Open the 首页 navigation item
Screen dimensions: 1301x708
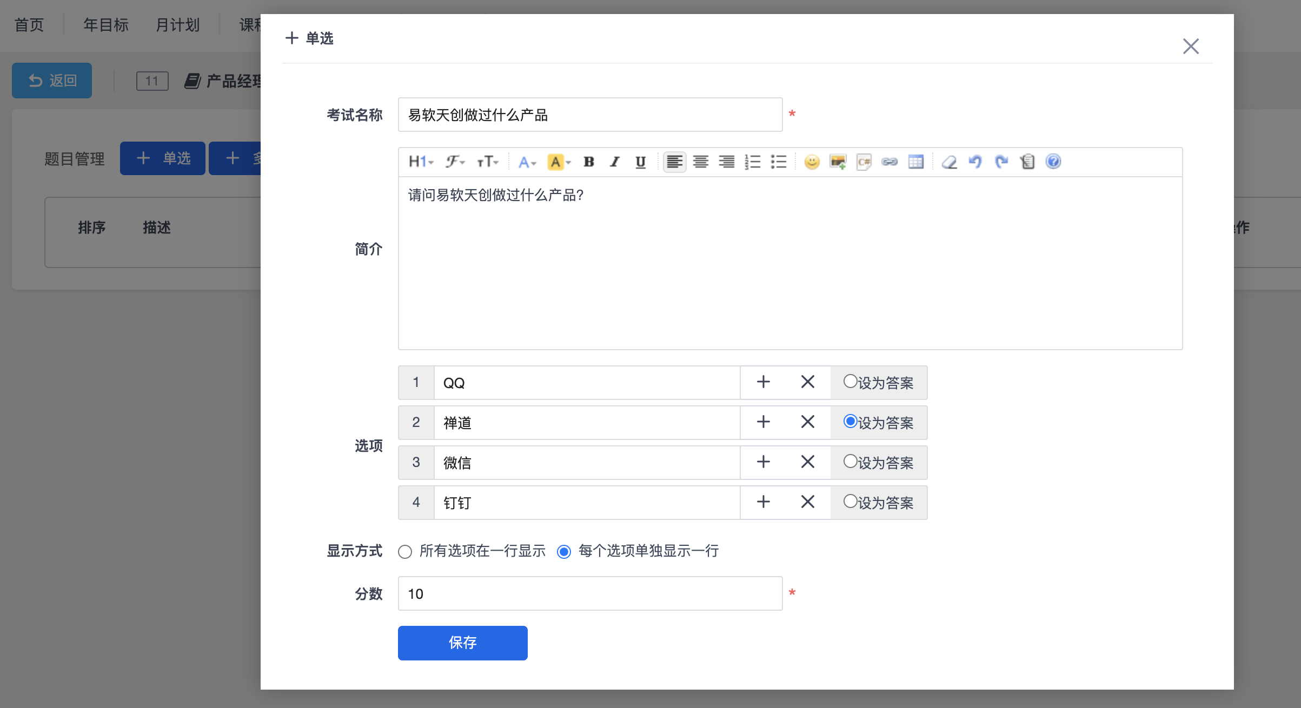tap(29, 25)
